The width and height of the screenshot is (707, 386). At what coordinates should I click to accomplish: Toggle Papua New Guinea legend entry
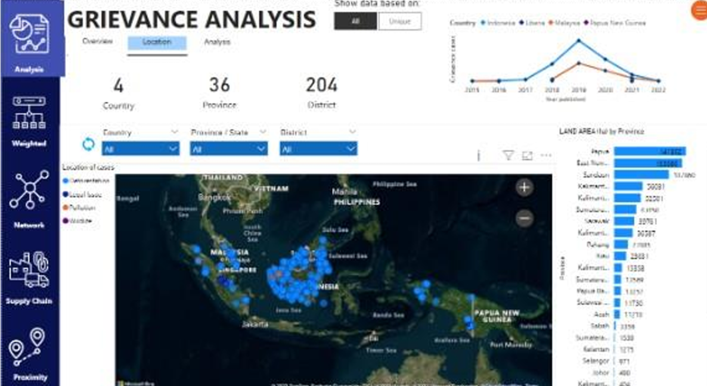pos(615,23)
